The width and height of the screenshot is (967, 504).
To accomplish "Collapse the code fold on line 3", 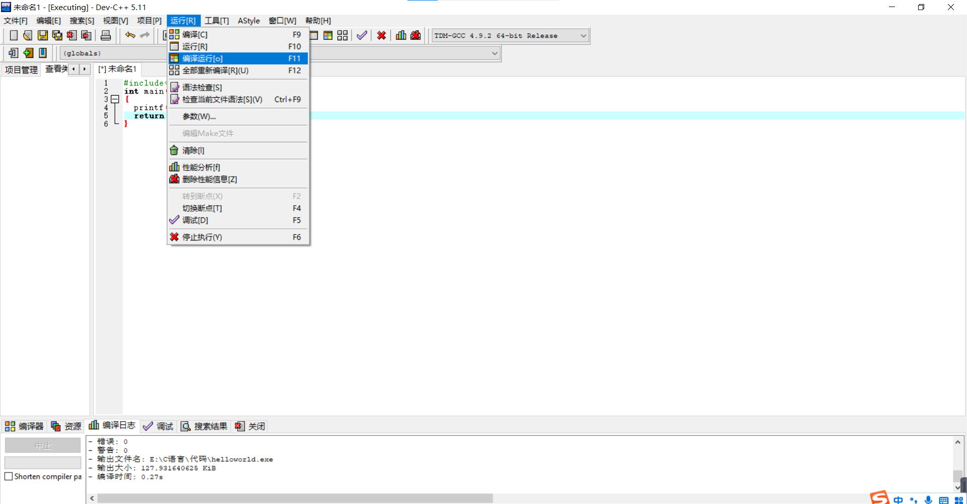I will [x=115, y=100].
